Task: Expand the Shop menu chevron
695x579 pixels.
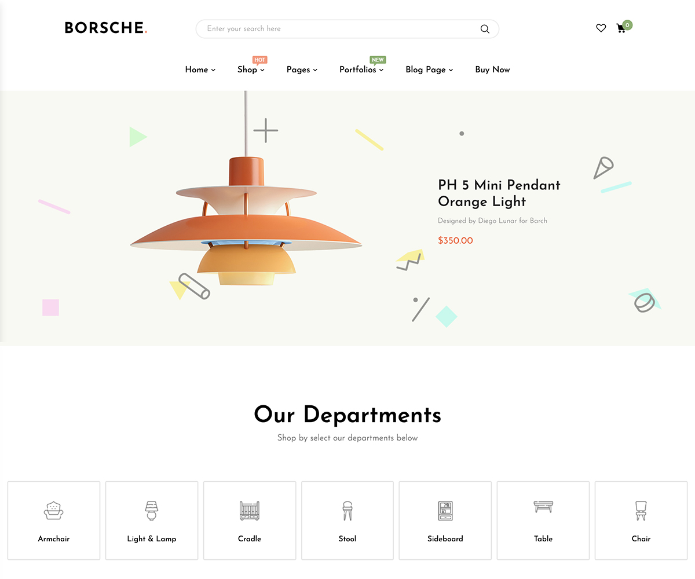Action: click(x=262, y=70)
